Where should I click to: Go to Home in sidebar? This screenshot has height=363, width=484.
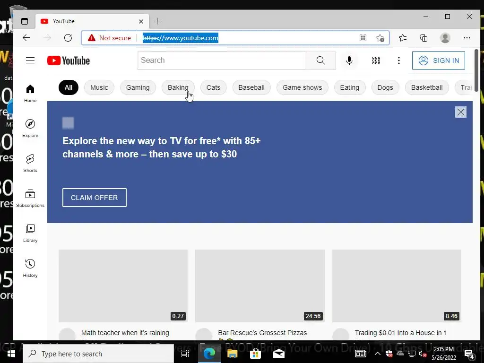coord(30,94)
